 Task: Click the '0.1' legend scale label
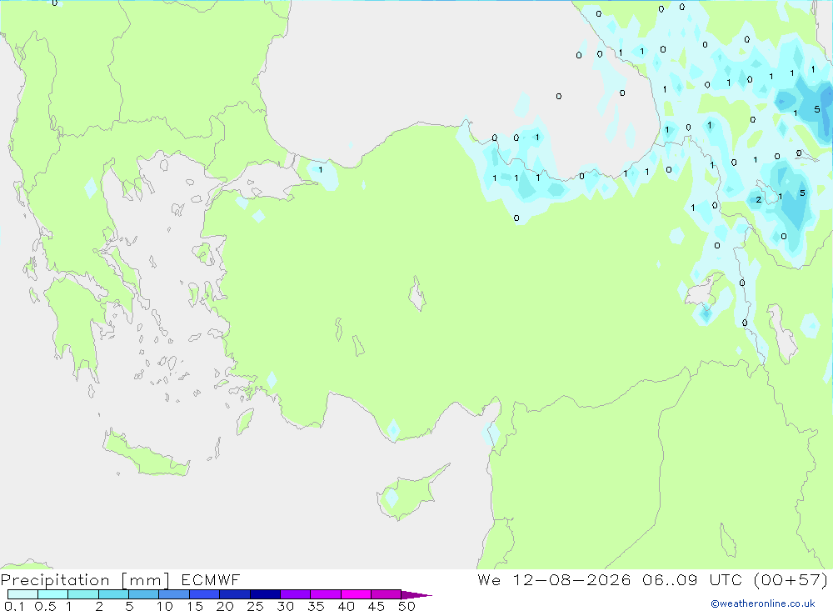14,606
